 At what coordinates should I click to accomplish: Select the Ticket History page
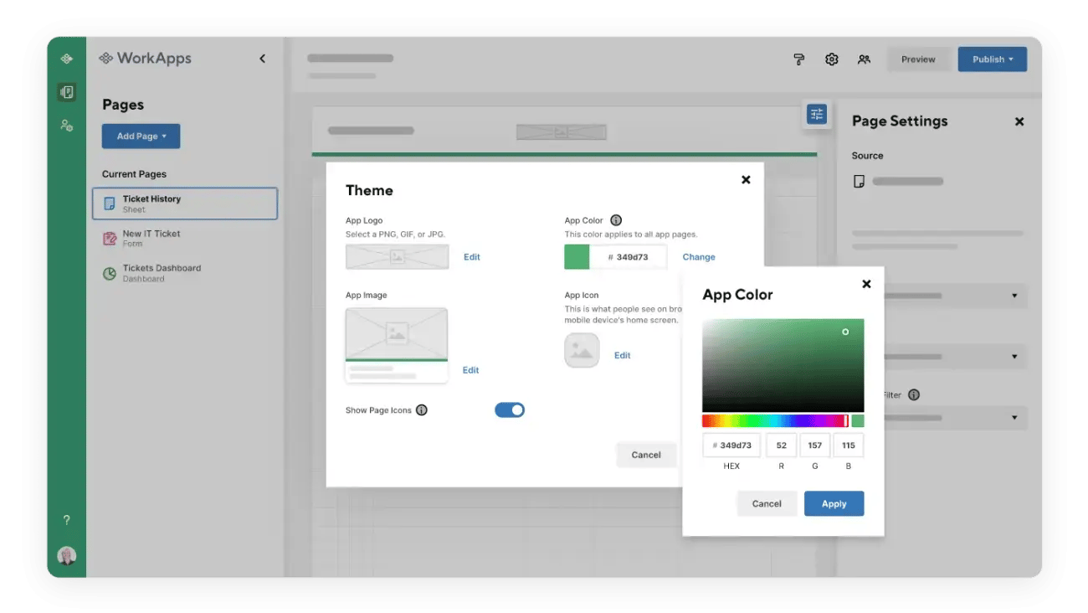(184, 203)
